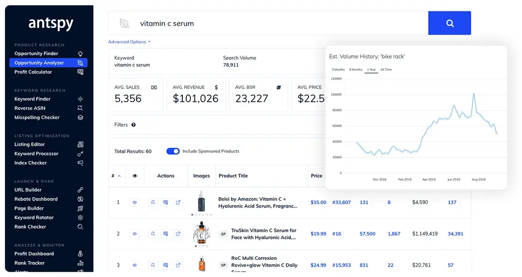Click the $35.00 price link
The width and height of the screenshot is (522, 277).
(318, 202)
